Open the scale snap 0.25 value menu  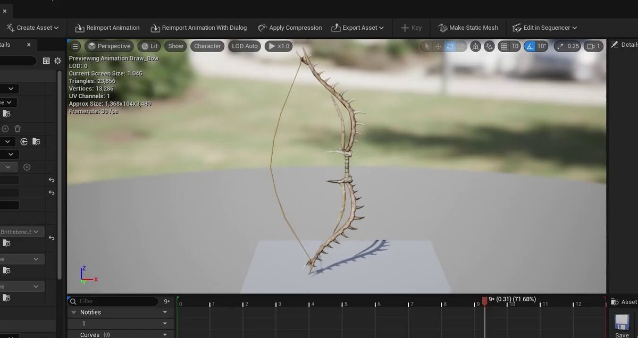(573, 46)
